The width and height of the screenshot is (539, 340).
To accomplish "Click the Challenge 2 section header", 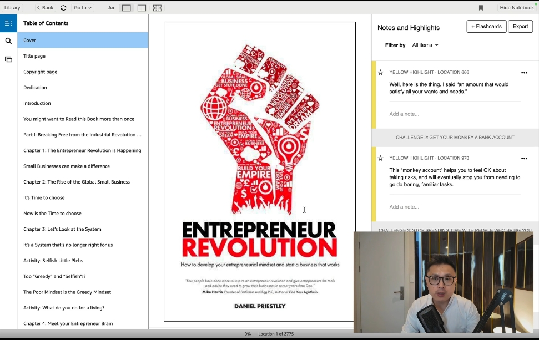I will (x=455, y=138).
